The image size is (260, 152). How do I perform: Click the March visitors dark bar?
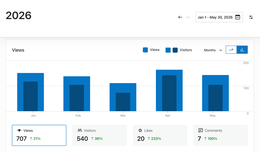[123, 102]
